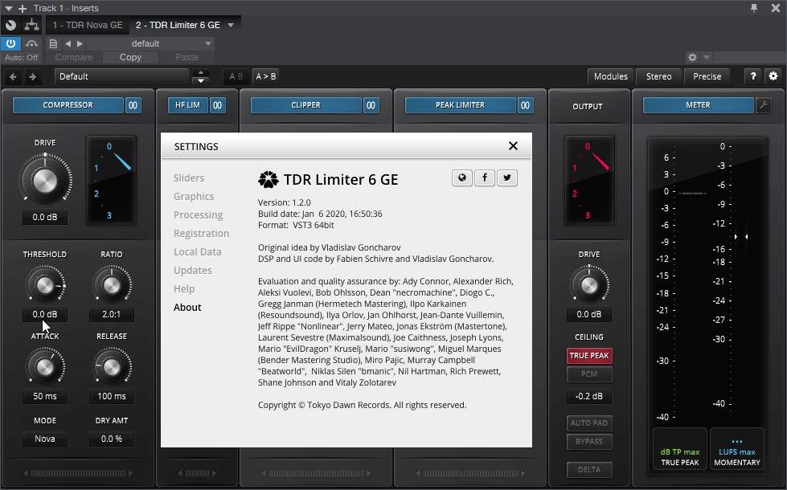Click the circular bypass-all icon in the host header

click(10, 25)
